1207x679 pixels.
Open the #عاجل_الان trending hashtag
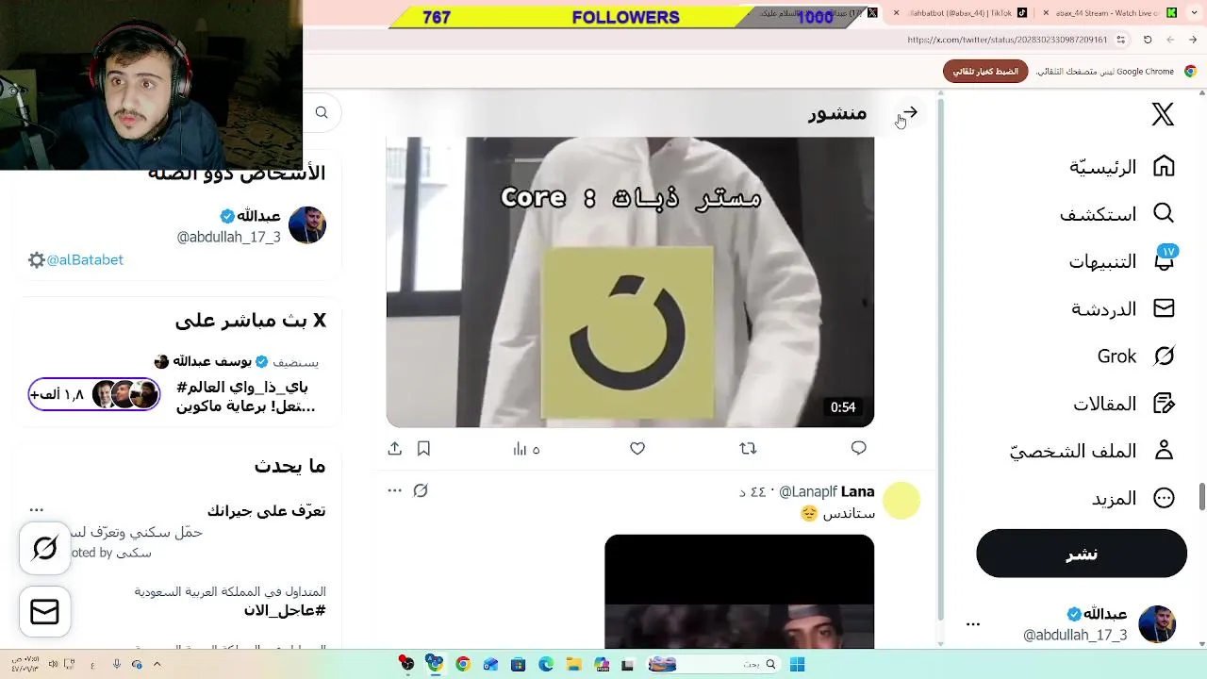[284, 610]
